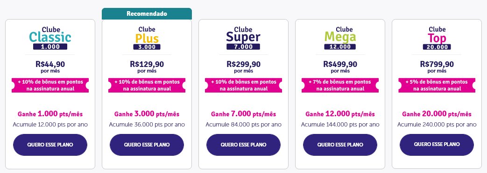487x173 pixels.
Task: Click the Clube Super logo
Action: coord(243,38)
